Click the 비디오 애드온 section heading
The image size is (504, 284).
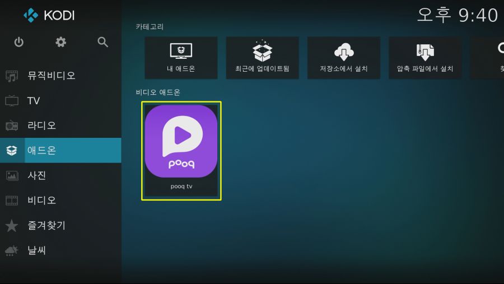pos(158,92)
